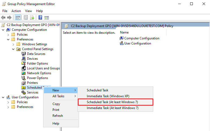Select the Power Options tree label
This screenshot has height=131, width=210.
coord(37,78)
